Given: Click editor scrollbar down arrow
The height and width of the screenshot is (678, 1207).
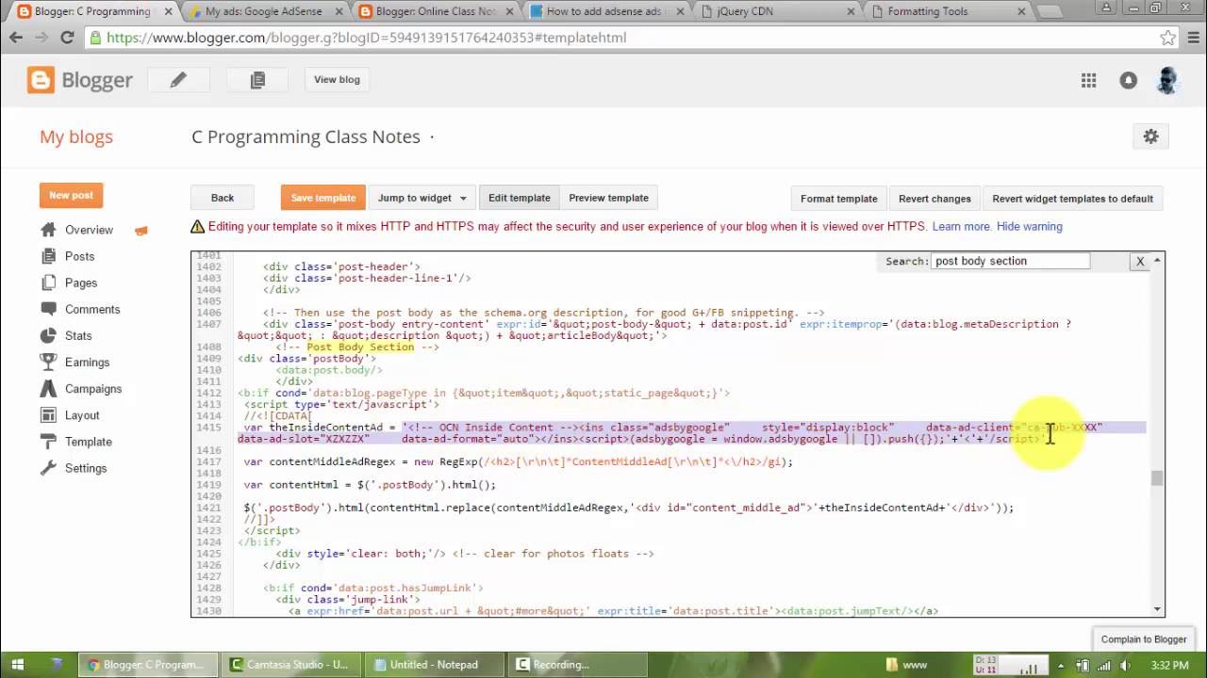Looking at the screenshot, I should click(x=1157, y=609).
